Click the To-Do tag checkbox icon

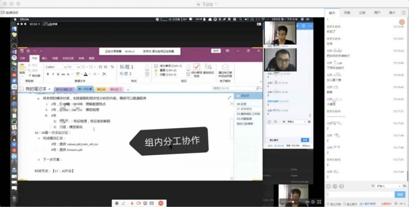pyautogui.click(x=196, y=67)
